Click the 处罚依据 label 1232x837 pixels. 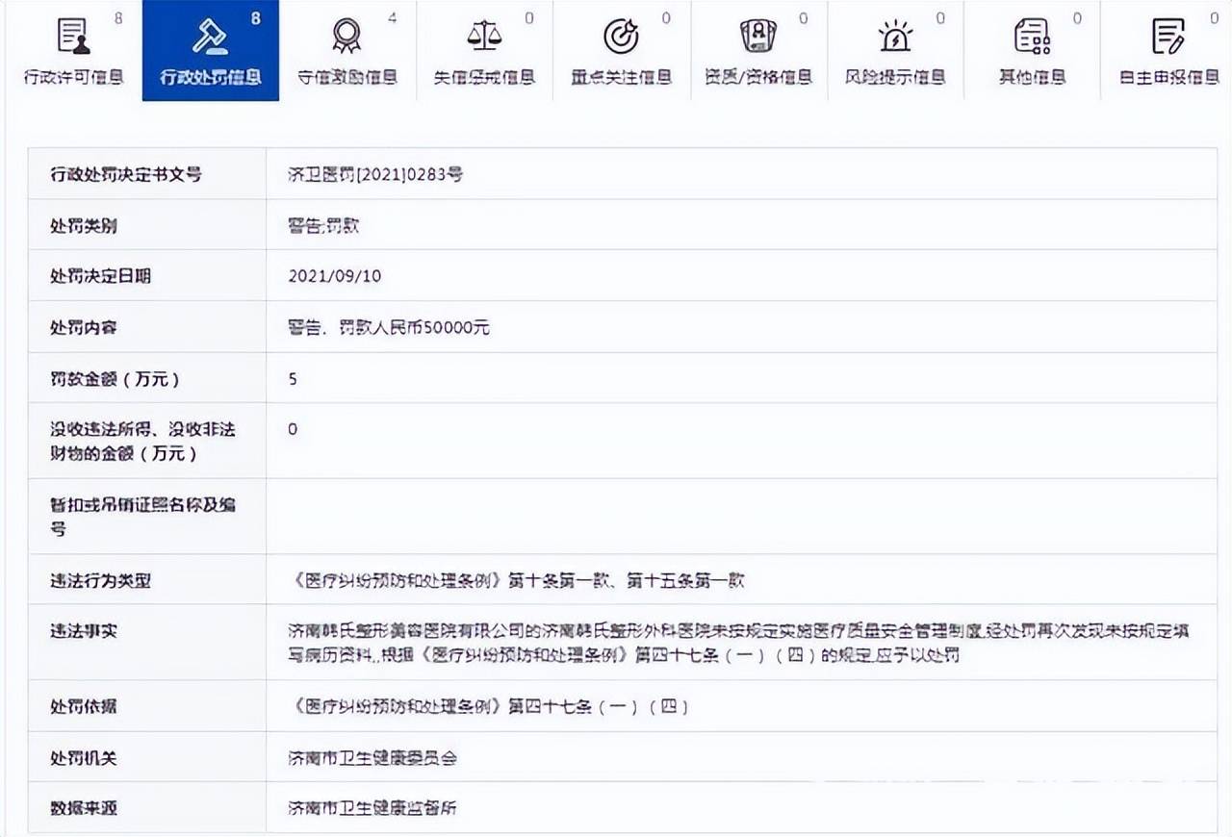pos(84,707)
